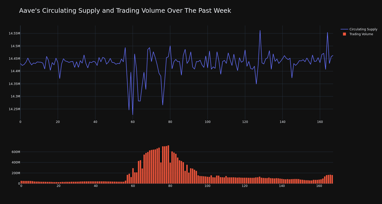The width and height of the screenshot is (382, 204).
Task: Click the tallest volume bar near x=79
Action: pos(168,164)
